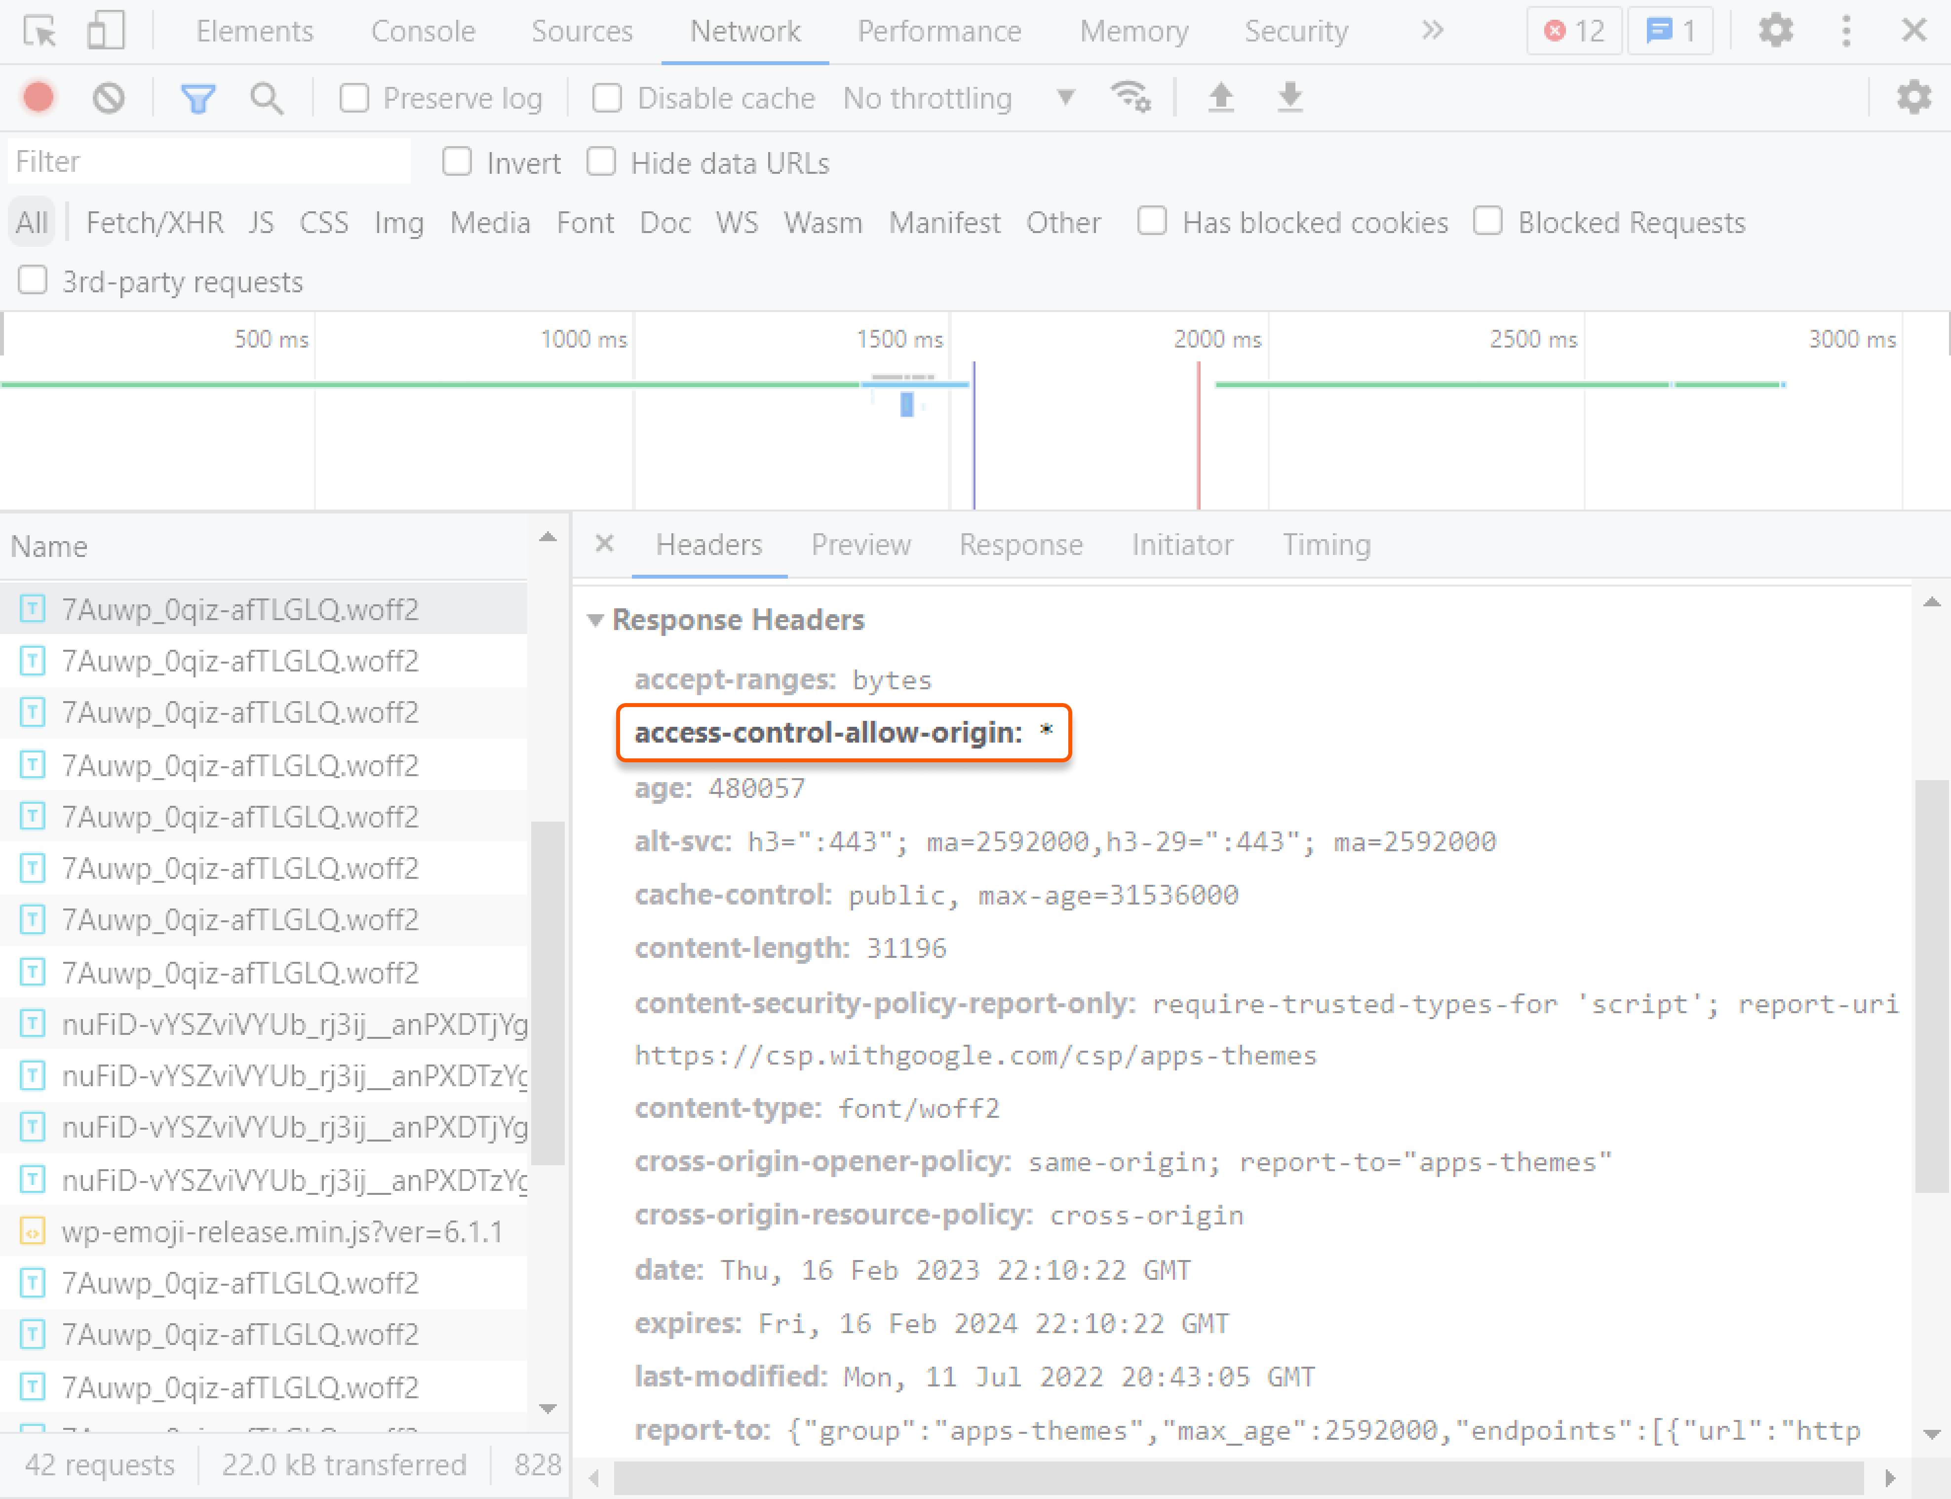
Task: Toggle the blue filter funnel icon
Action: point(198,97)
